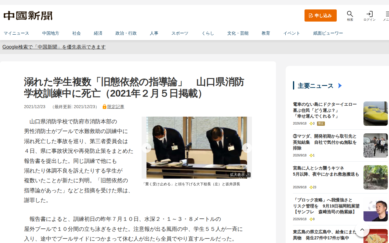The width and height of the screenshot is (389, 243).
Task: Open the ドクターイエロー news headline
Action: point(325,110)
